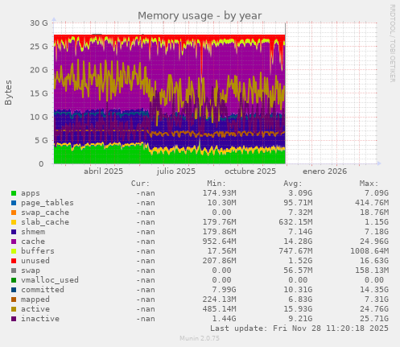Image resolution: width=400 pixels, height=347 pixels.
Task: Click the shmem max value 7.18G
Action: [x=377, y=232]
